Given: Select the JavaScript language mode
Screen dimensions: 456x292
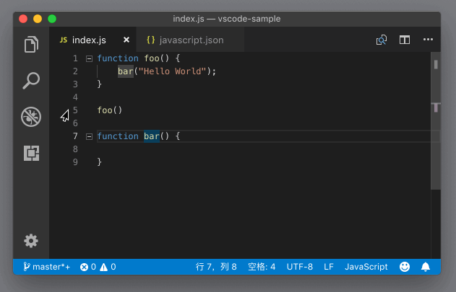Looking at the screenshot, I should 366,267.
